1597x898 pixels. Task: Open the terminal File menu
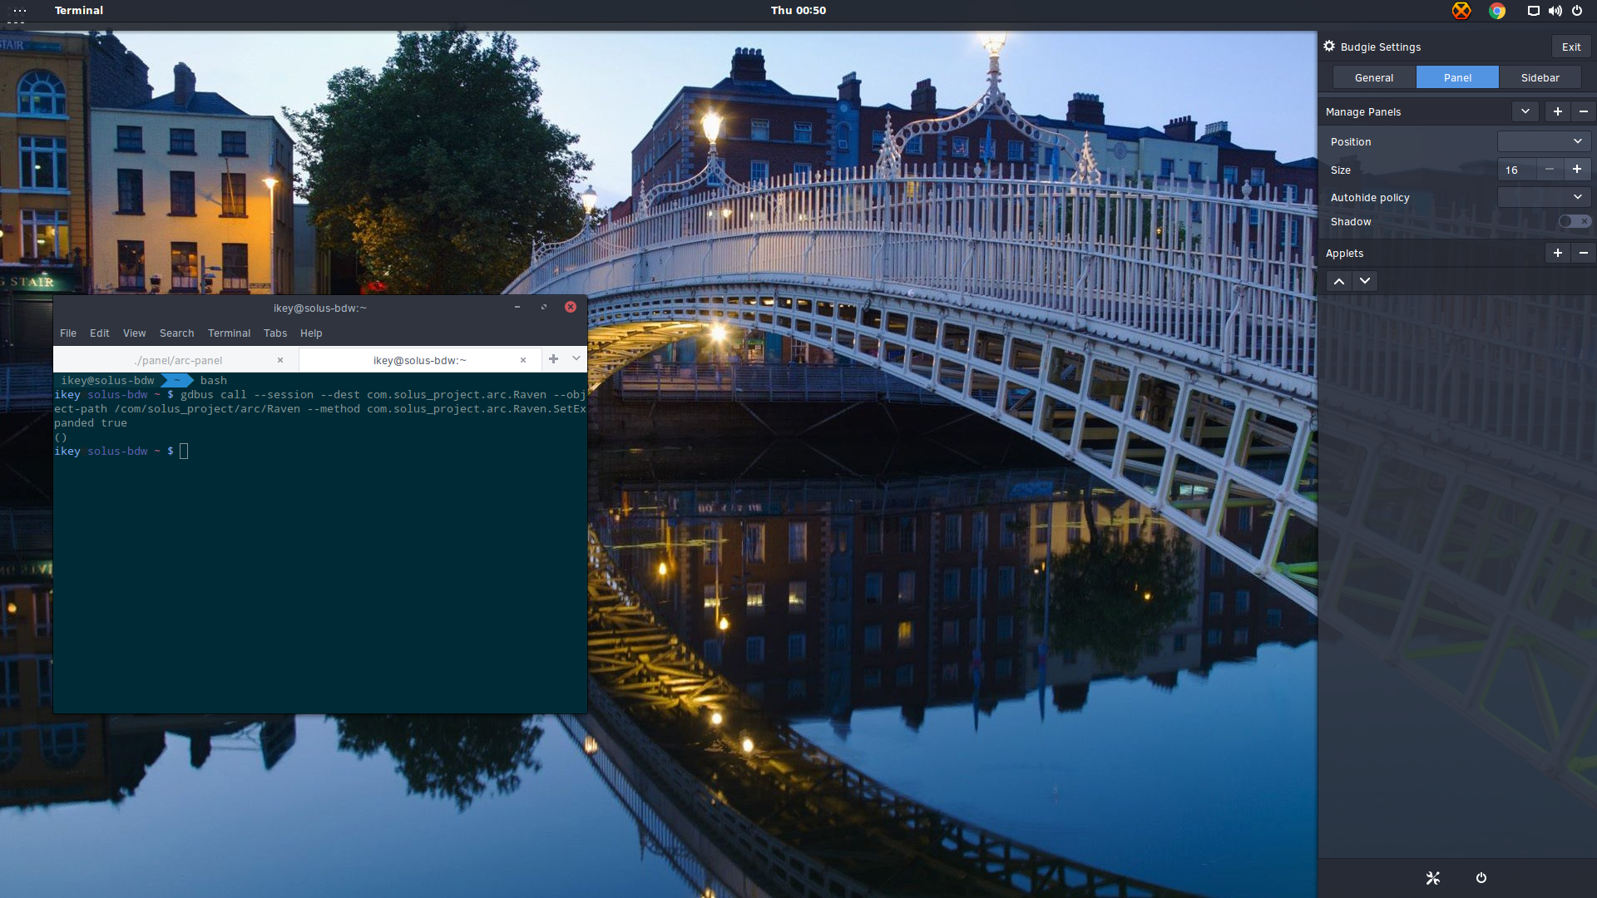click(68, 333)
